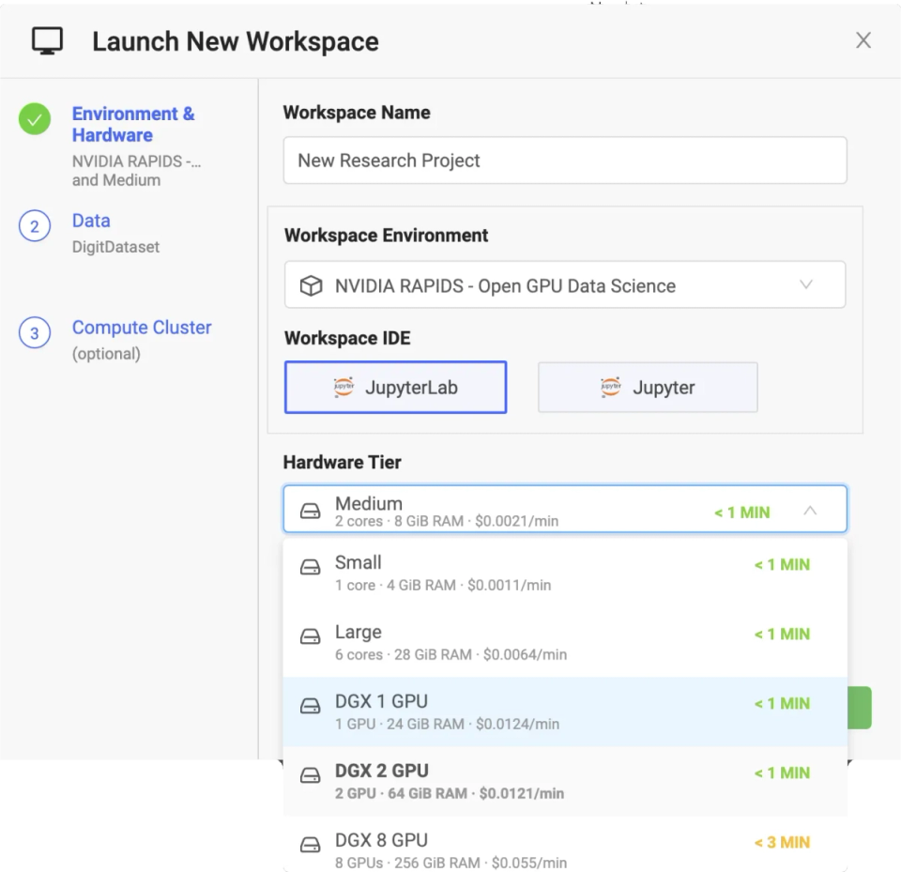Viewport: 901px width, 872px height.
Task: Choose the DGX 2 GPU hardware tier
Action: pyautogui.click(x=565, y=782)
